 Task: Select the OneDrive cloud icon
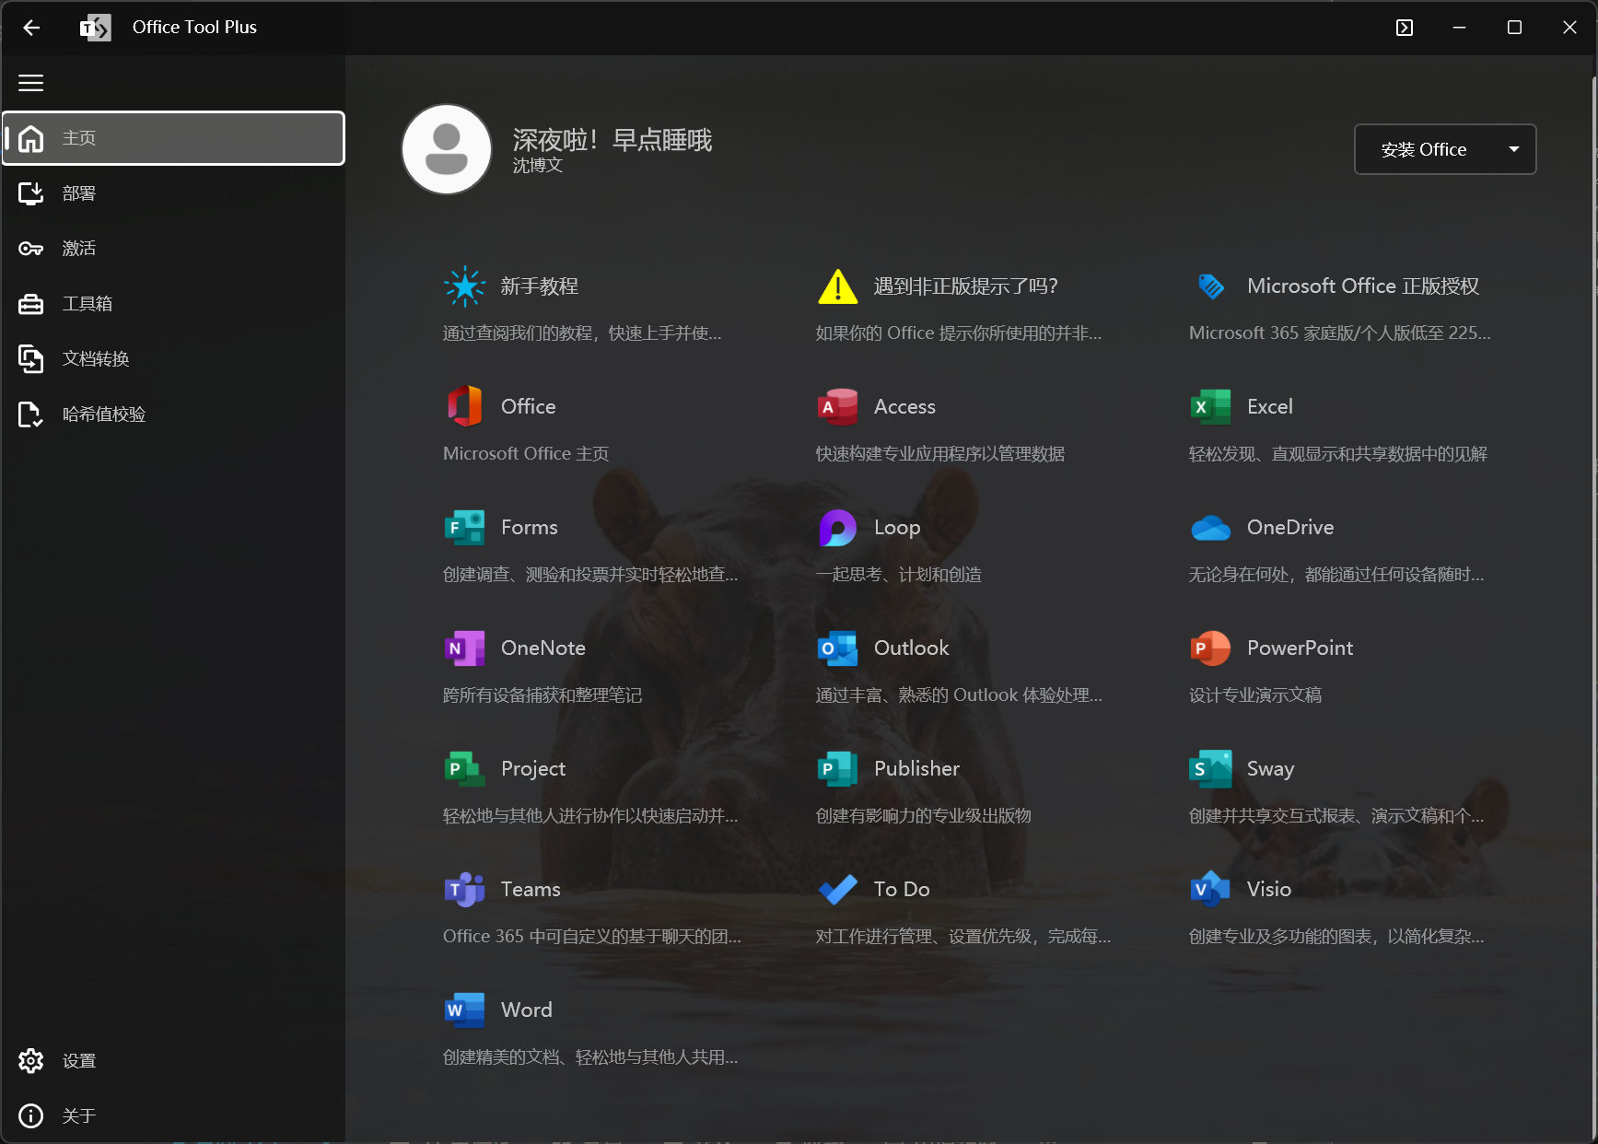(x=1210, y=528)
